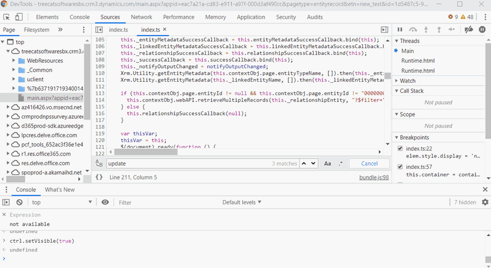Step into next function call
The image size is (491, 268).
tap(426, 29)
